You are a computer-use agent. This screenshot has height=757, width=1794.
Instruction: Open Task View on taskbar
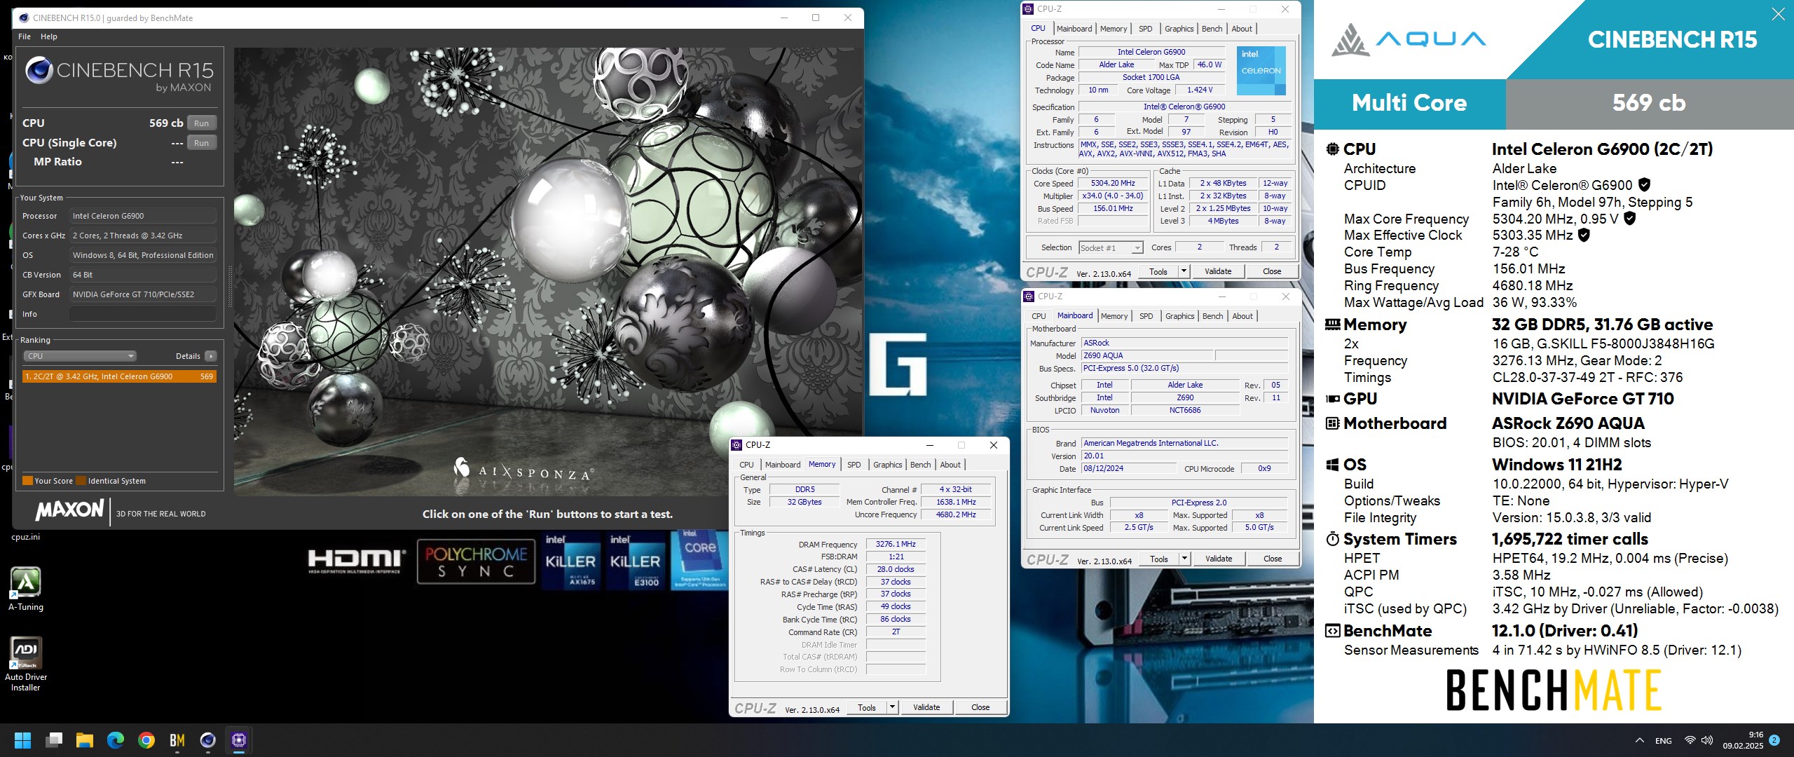54,740
